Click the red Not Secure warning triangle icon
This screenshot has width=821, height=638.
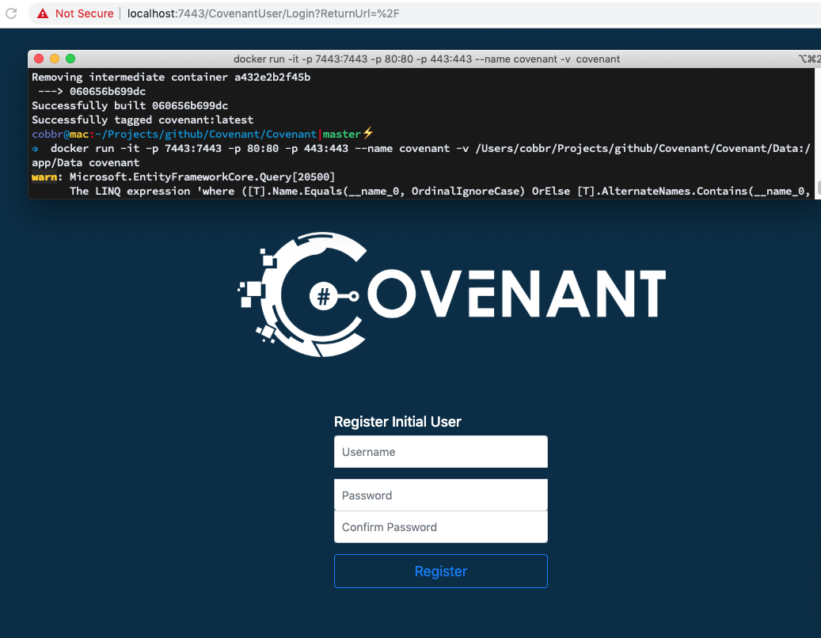coord(42,13)
